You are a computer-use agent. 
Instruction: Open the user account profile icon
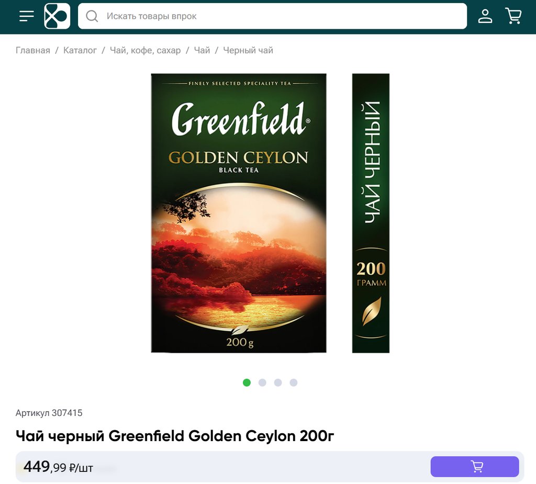tap(485, 16)
